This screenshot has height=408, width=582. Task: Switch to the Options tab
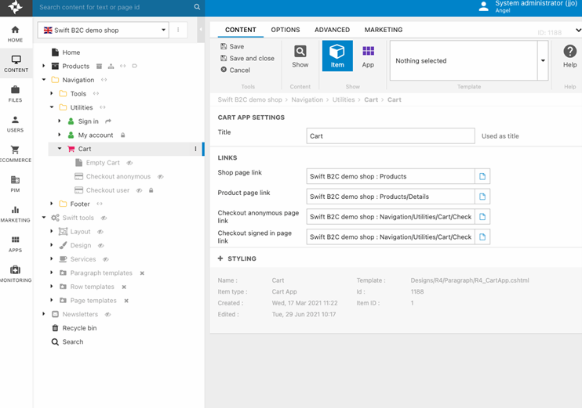pos(286,30)
